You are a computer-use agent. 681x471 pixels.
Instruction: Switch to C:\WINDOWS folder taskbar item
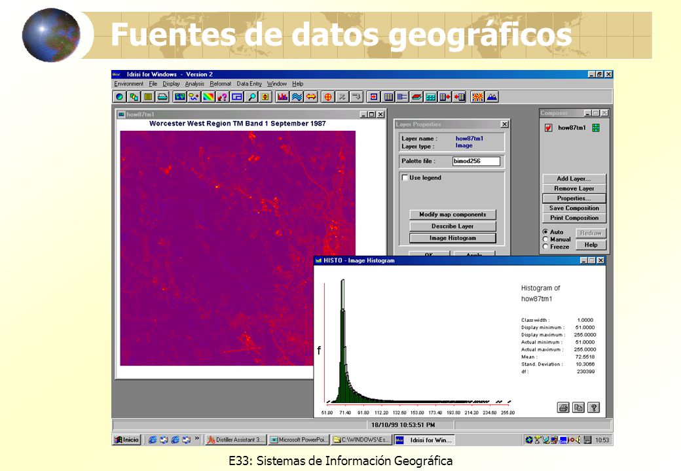(361, 440)
